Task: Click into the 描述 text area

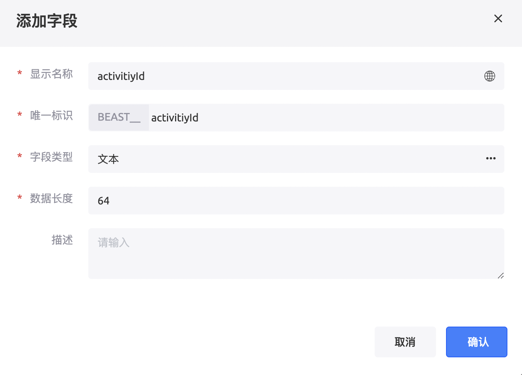Action: click(x=296, y=254)
